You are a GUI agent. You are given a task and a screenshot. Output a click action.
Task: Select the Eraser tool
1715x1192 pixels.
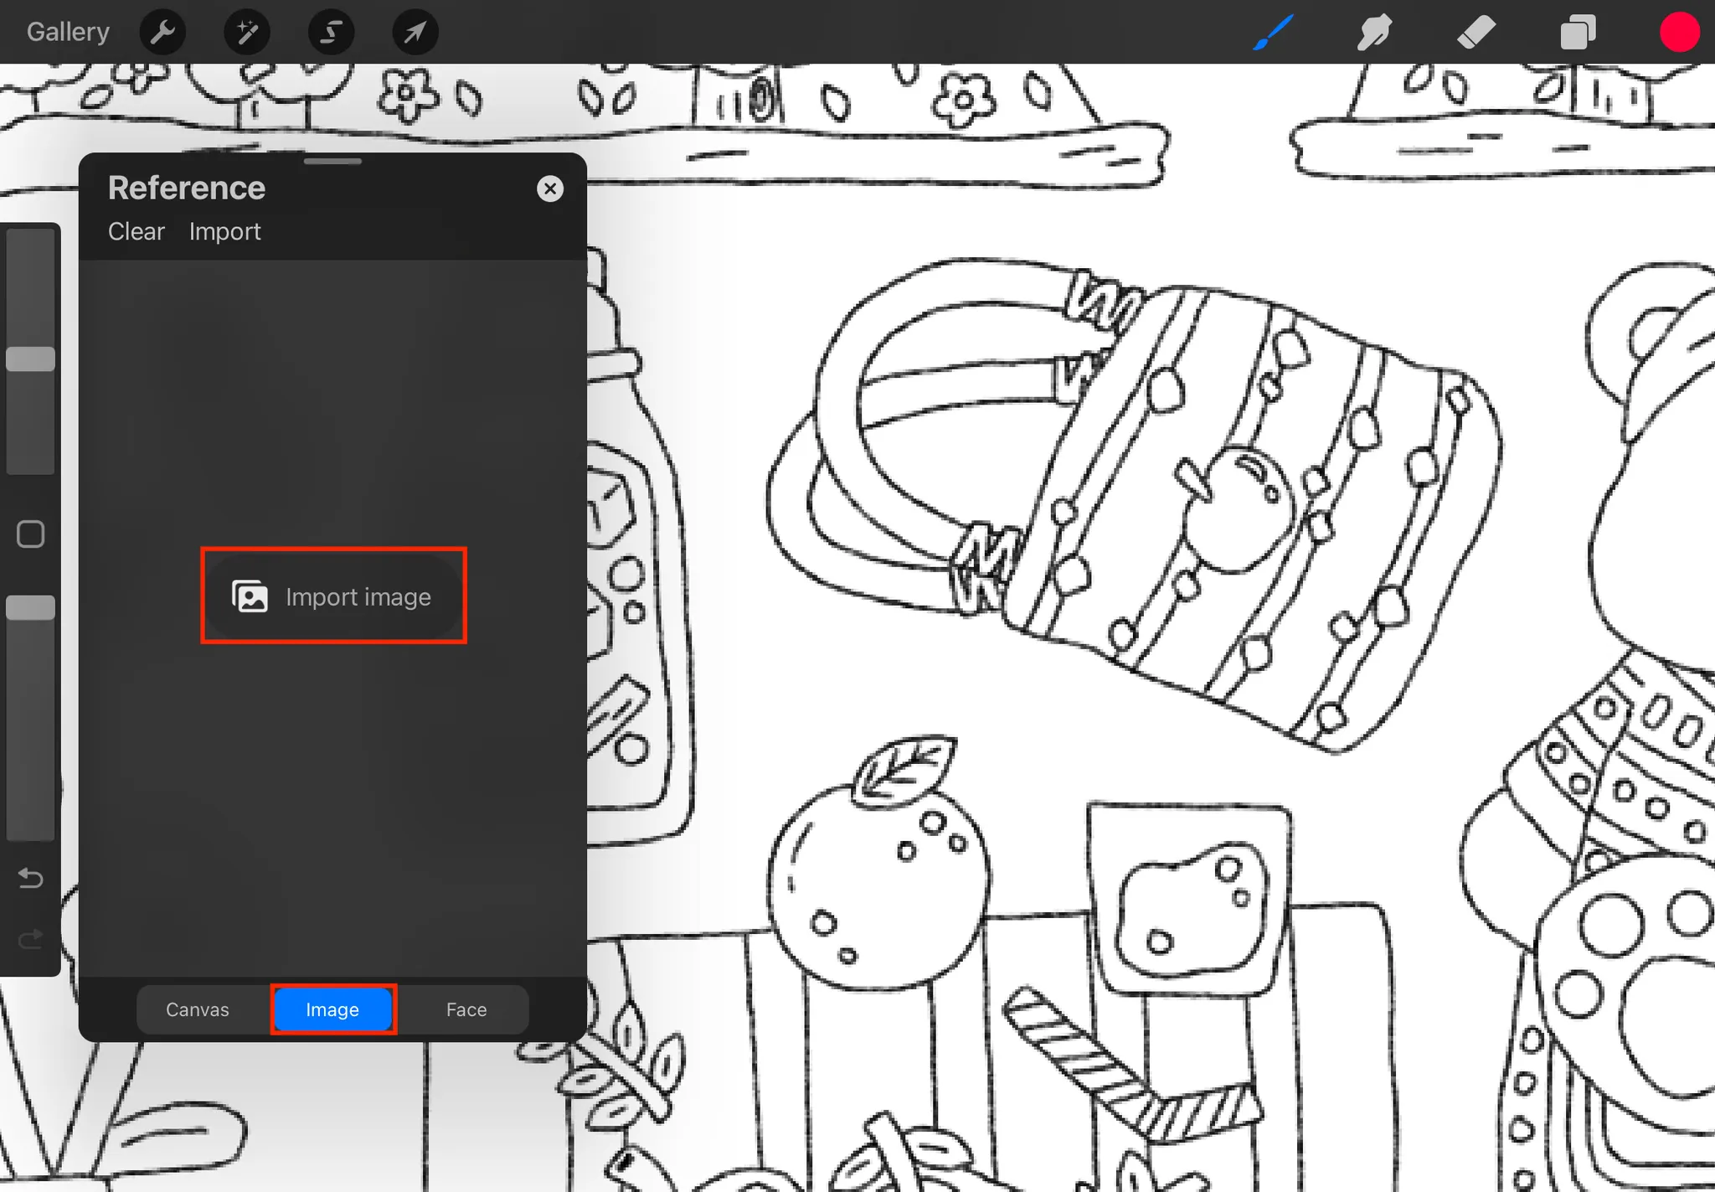click(1476, 33)
